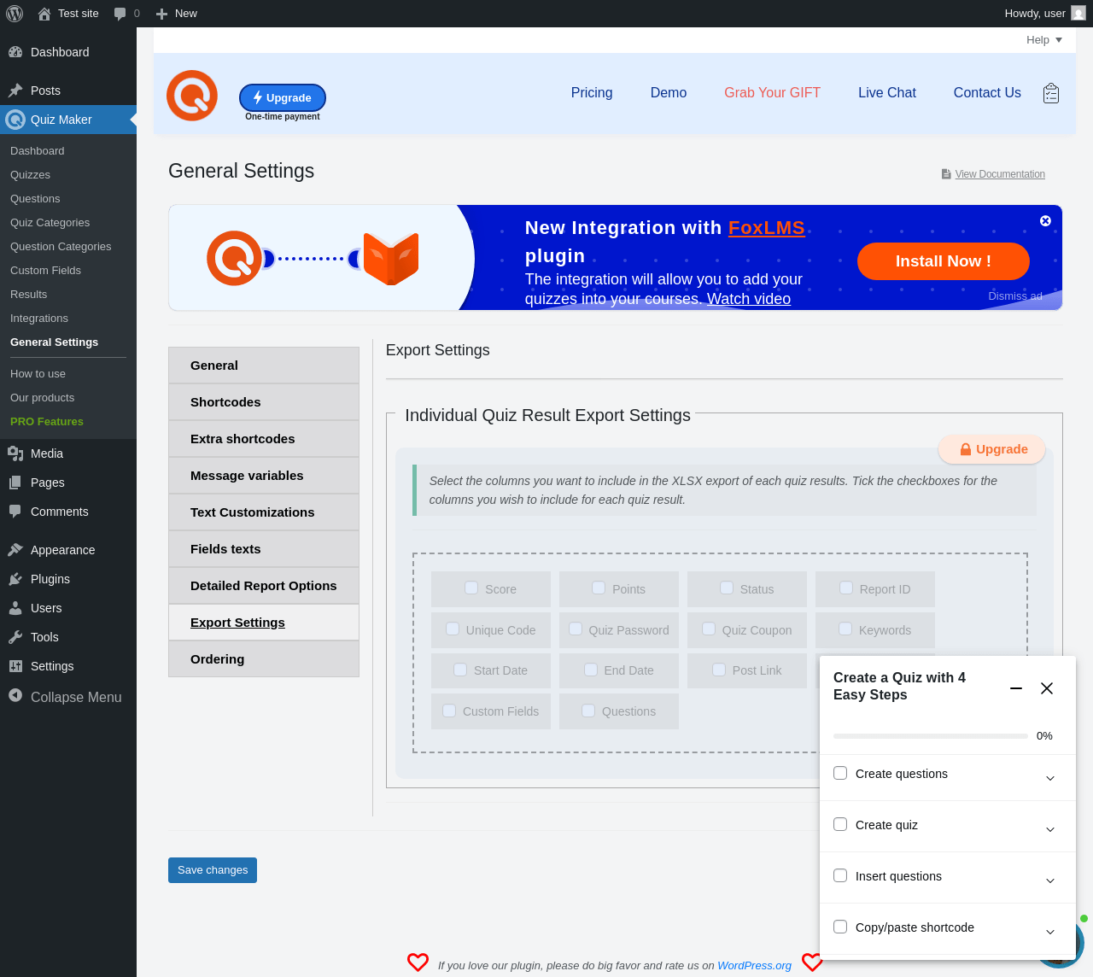Click the Tools wrench icon

pyautogui.click(x=15, y=637)
